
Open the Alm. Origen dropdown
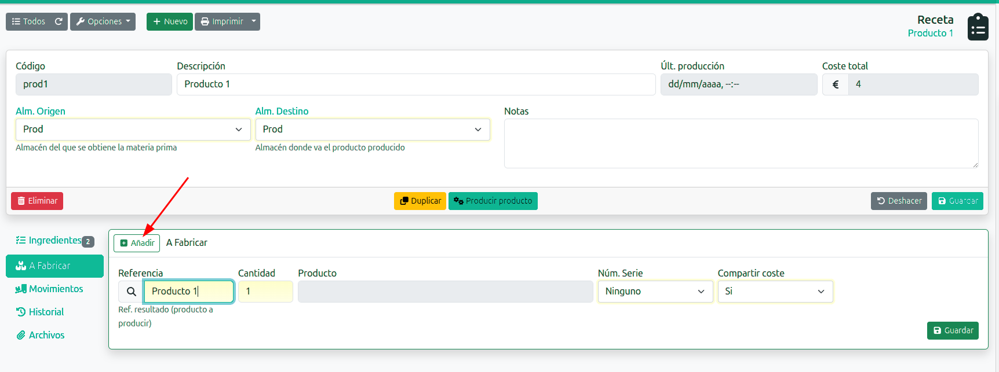pos(133,130)
